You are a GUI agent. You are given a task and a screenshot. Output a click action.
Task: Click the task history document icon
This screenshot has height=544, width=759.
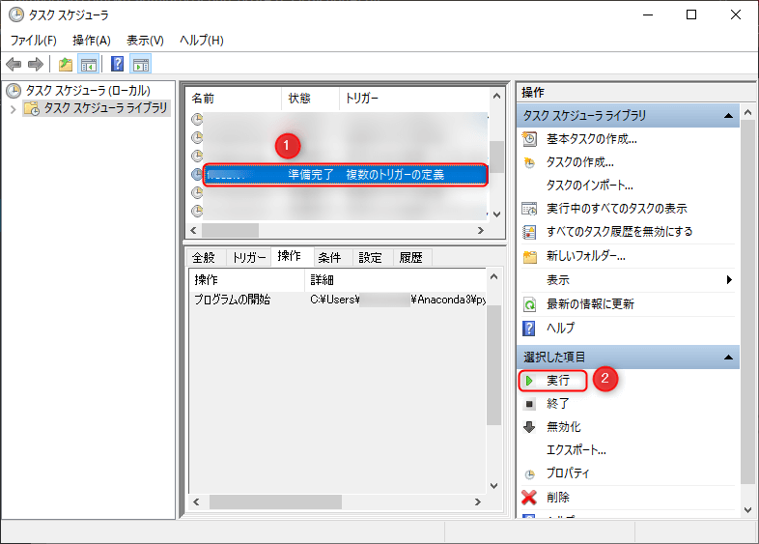click(x=529, y=232)
